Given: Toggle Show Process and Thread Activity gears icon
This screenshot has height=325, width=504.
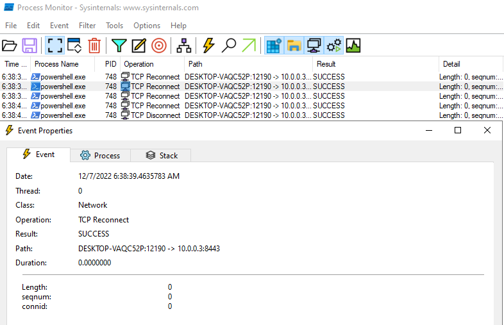Looking at the screenshot, I should (334, 46).
